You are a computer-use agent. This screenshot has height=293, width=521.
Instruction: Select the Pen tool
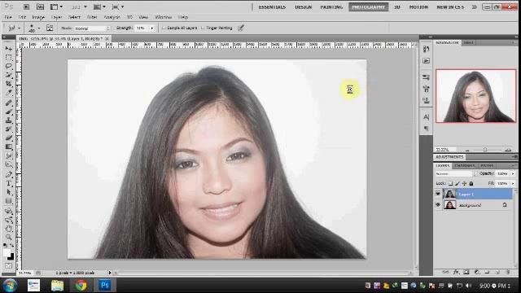pos(9,174)
